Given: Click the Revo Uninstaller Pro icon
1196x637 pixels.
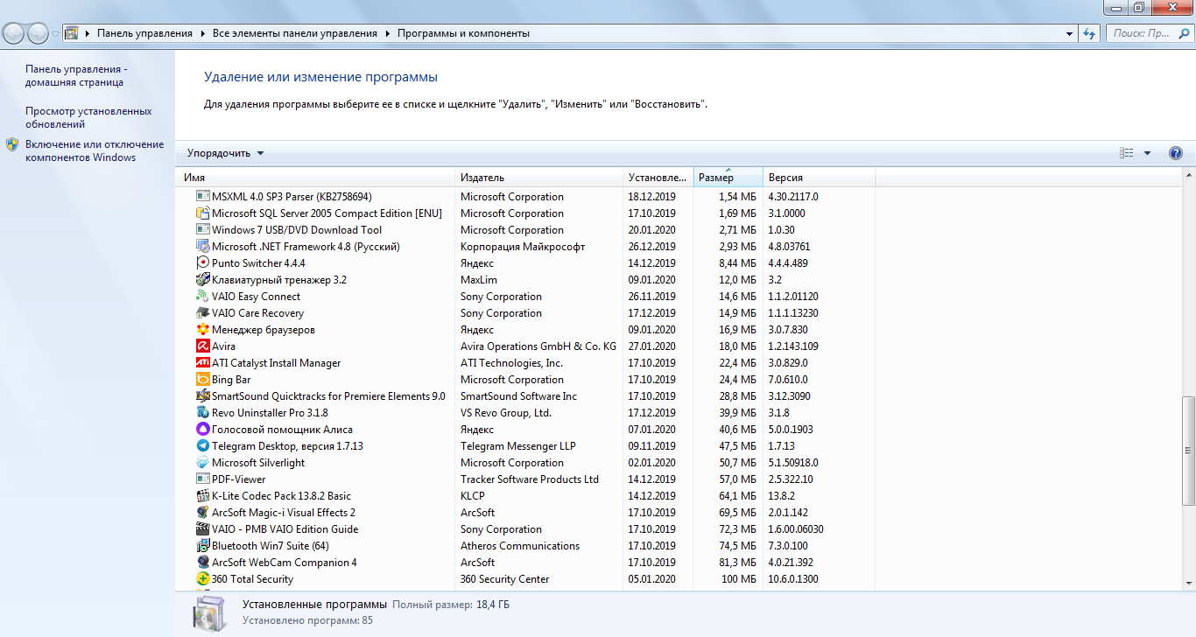Looking at the screenshot, I should tap(203, 413).
